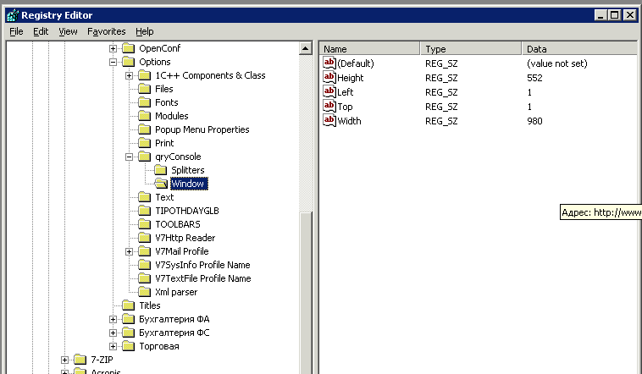
Task: Expand the 1C++ Components & Class node
Action: pyautogui.click(x=130, y=75)
